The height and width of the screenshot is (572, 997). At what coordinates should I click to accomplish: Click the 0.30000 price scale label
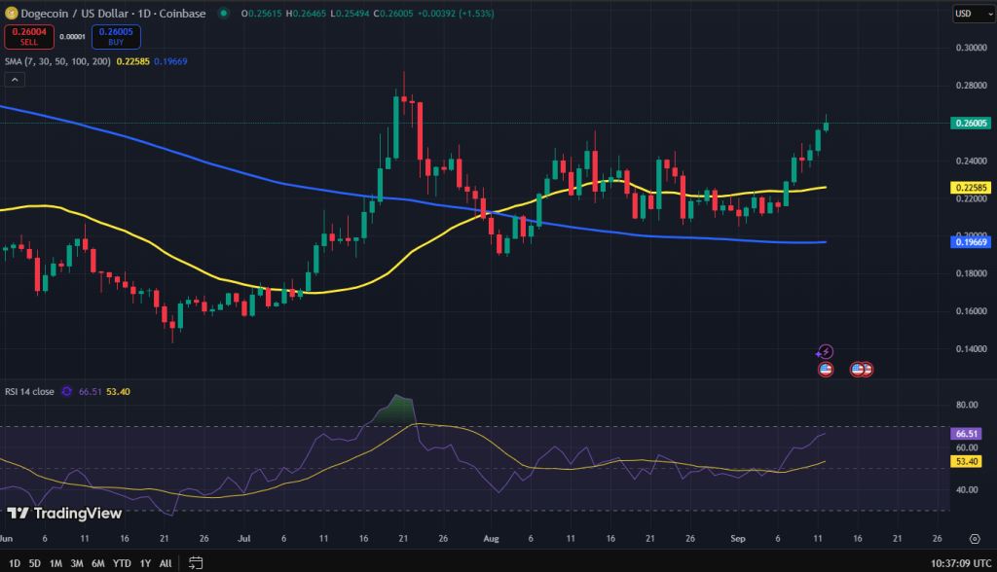(x=972, y=48)
